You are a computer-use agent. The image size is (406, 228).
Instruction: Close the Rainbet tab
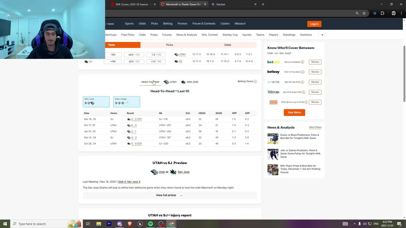tap(255, 4)
